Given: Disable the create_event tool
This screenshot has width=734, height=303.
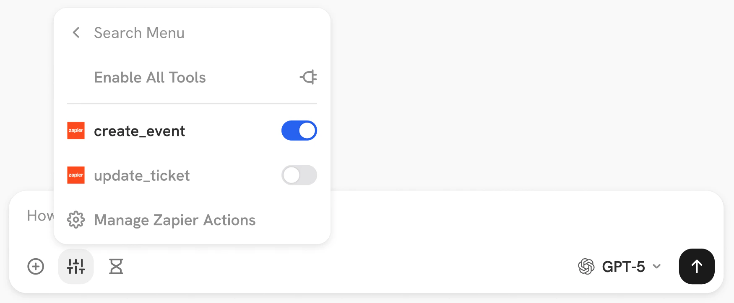Looking at the screenshot, I should click(299, 131).
